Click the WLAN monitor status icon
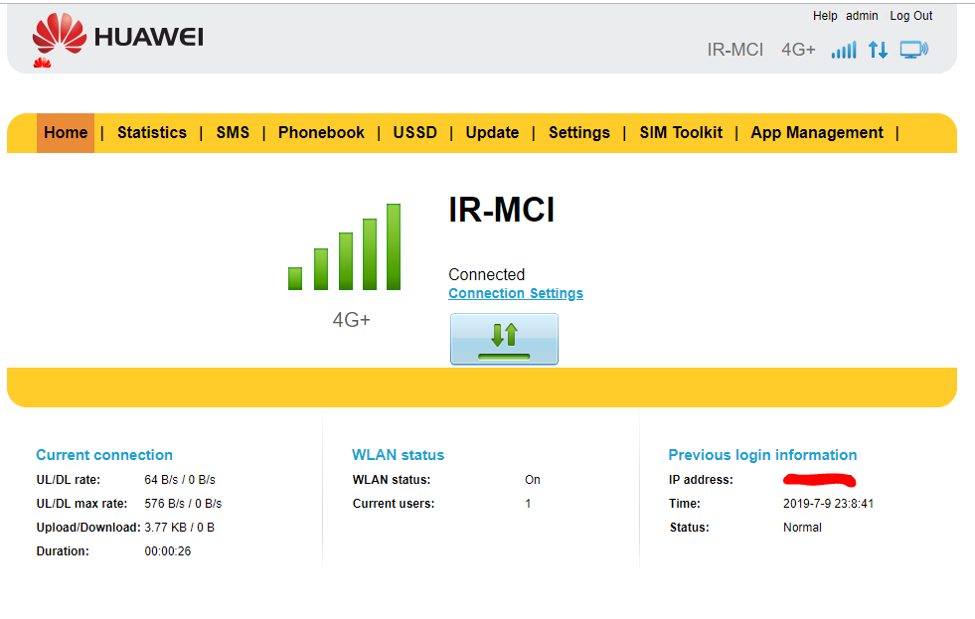 (914, 50)
